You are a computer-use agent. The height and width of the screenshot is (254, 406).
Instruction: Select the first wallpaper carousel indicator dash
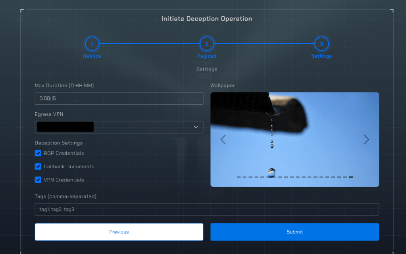pos(239,177)
